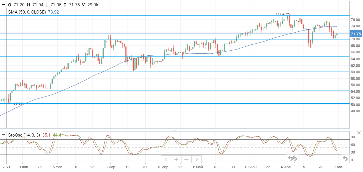Open SMA (50, 0, CLOSE) indicator settings

(27, 12)
